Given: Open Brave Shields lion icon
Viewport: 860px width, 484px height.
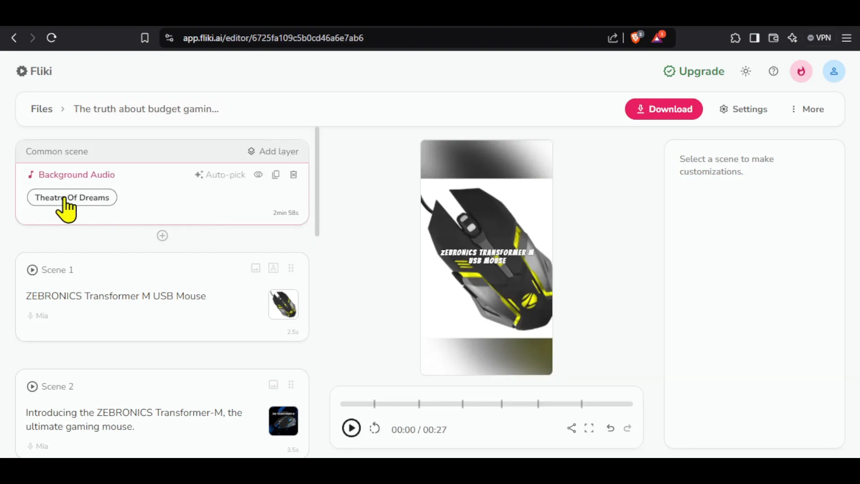Looking at the screenshot, I should pyautogui.click(x=636, y=38).
